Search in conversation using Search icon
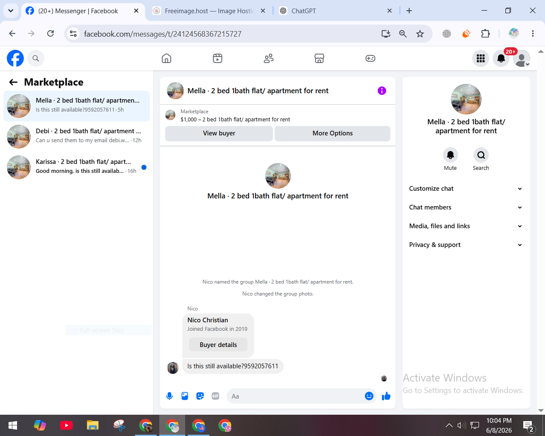 click(481, 155)
